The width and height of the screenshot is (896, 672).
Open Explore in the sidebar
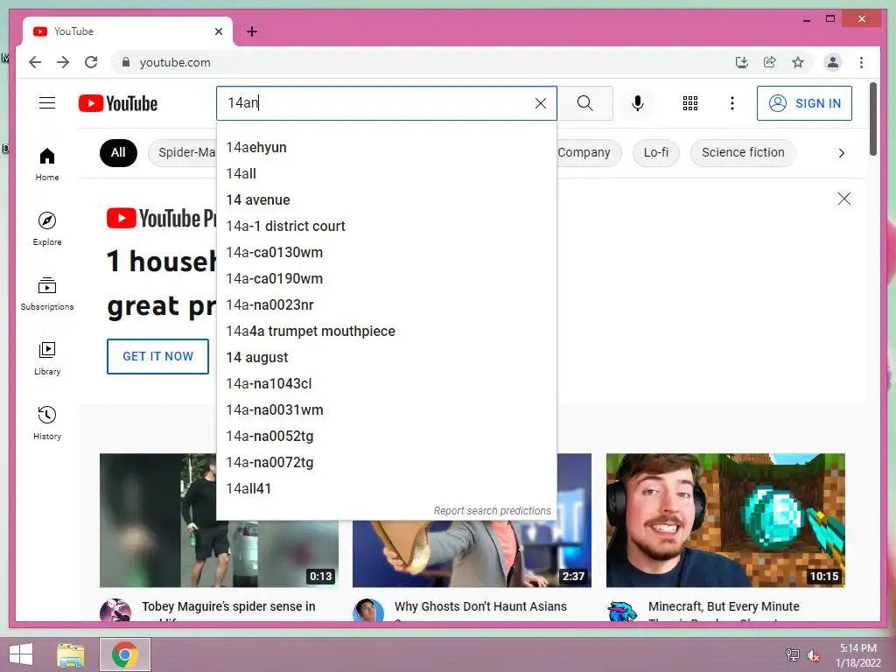[x=47, y=229]
